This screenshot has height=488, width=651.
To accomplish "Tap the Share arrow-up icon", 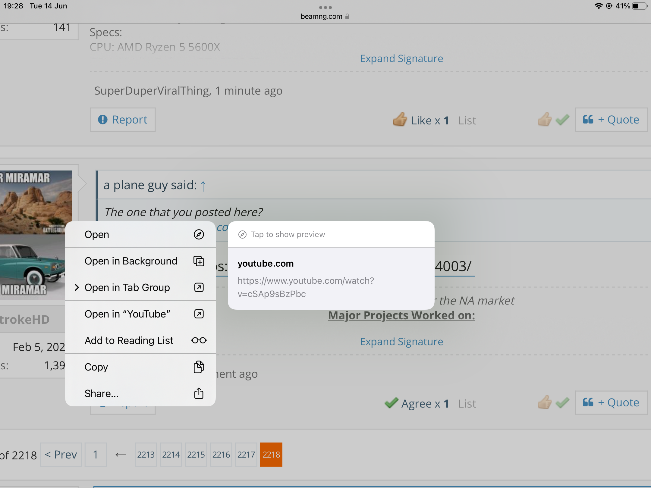I will 199,393.
